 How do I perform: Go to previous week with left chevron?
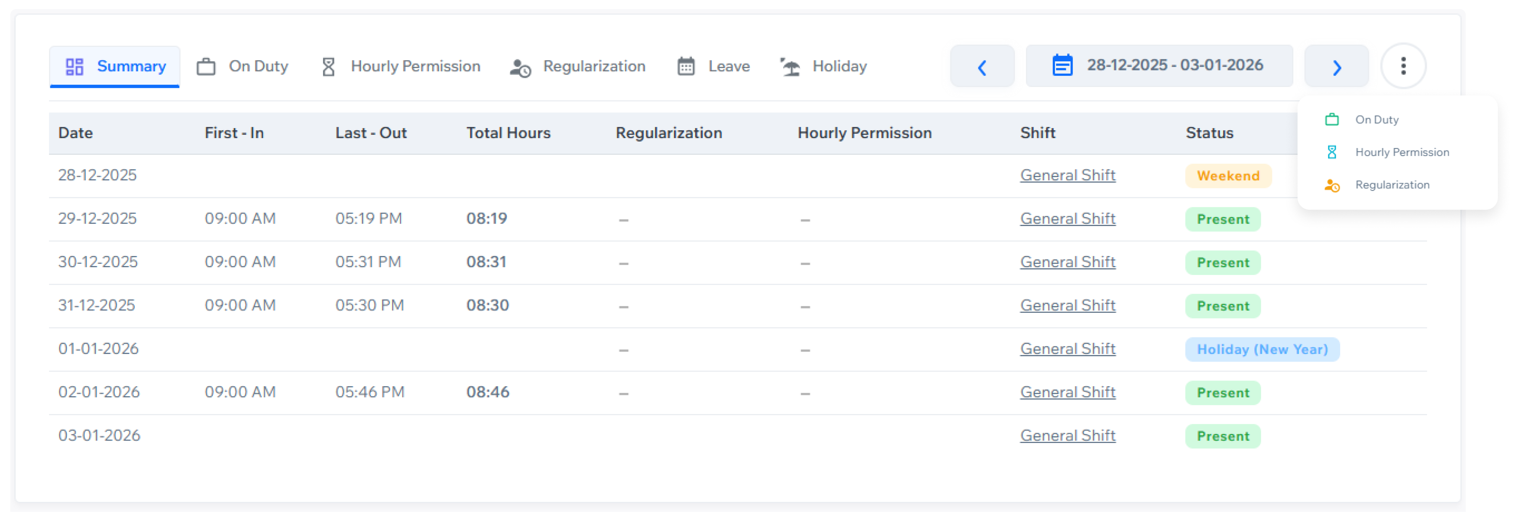point(982,66)
